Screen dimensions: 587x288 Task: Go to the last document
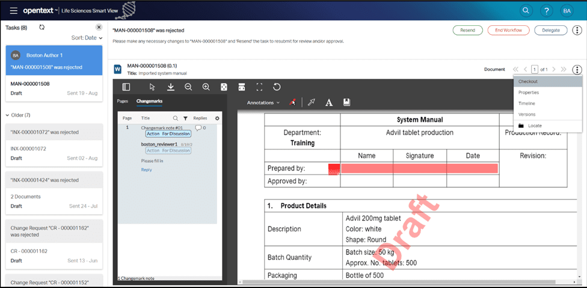pos(564,70)
